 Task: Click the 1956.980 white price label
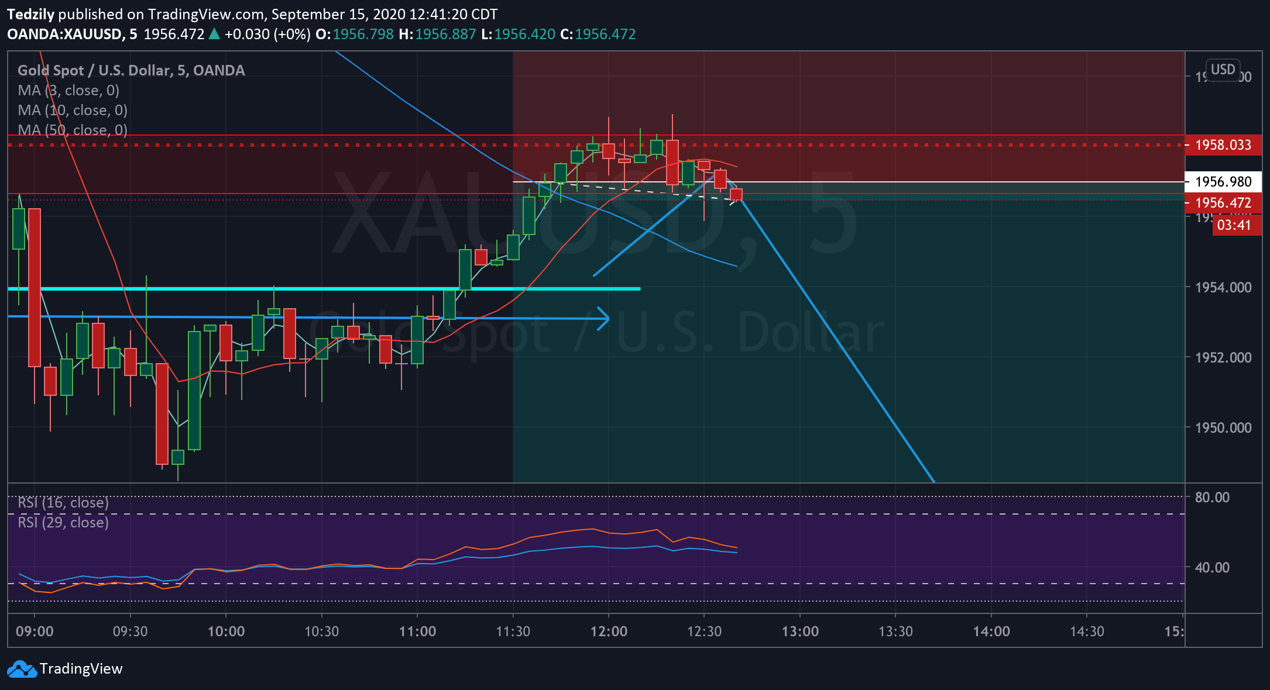click(1223, 182)
